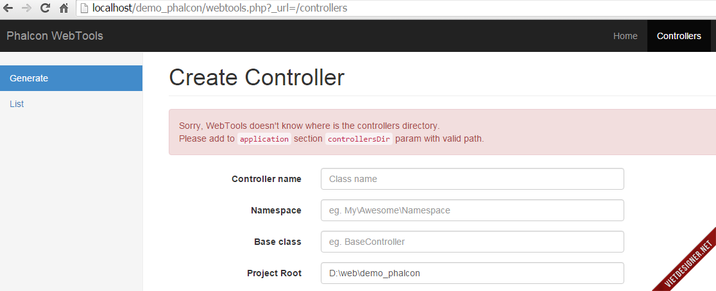Edit the Project Root path field

[472, 273]
